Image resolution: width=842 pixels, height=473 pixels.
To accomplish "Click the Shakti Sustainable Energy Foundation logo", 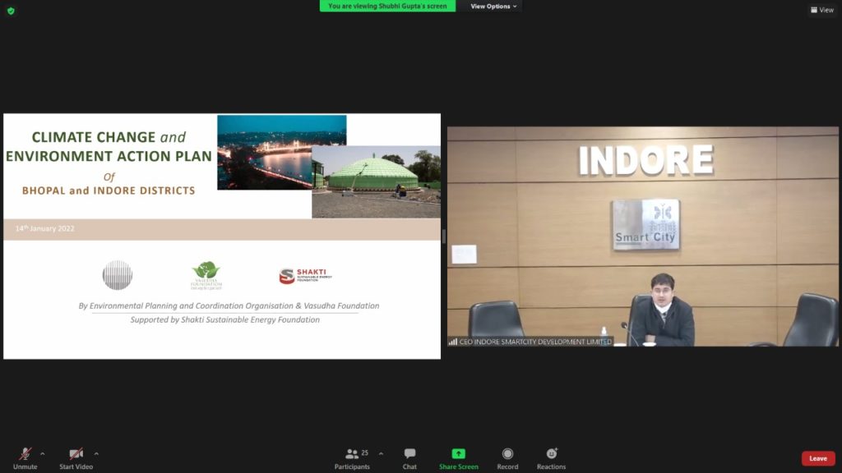I will click(306, 276).
